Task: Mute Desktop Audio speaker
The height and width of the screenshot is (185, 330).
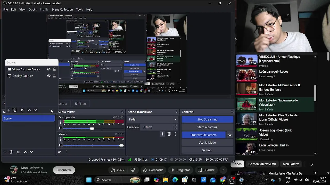Action: point(61,128)
